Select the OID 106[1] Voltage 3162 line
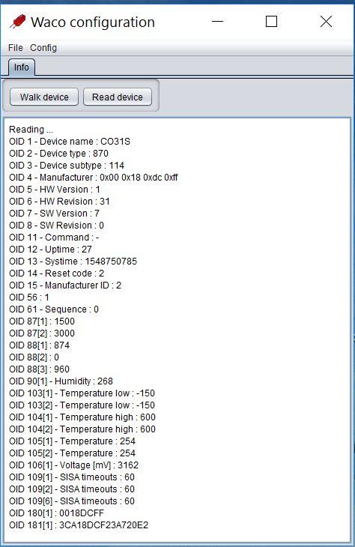The height and width of the screenshot is (547, 355). click(74, 465)
